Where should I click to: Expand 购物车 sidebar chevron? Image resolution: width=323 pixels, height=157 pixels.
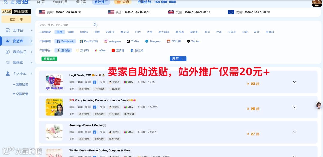(31, 63)
